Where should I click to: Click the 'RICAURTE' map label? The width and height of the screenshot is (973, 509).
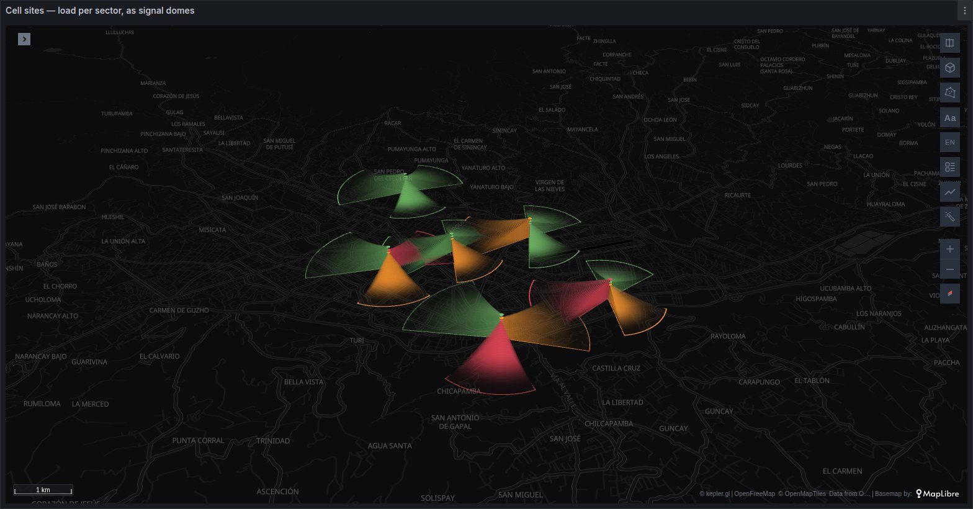738,195
